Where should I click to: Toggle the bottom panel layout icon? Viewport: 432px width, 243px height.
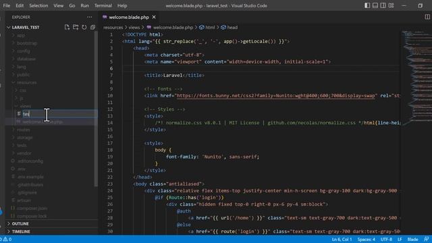375,5
